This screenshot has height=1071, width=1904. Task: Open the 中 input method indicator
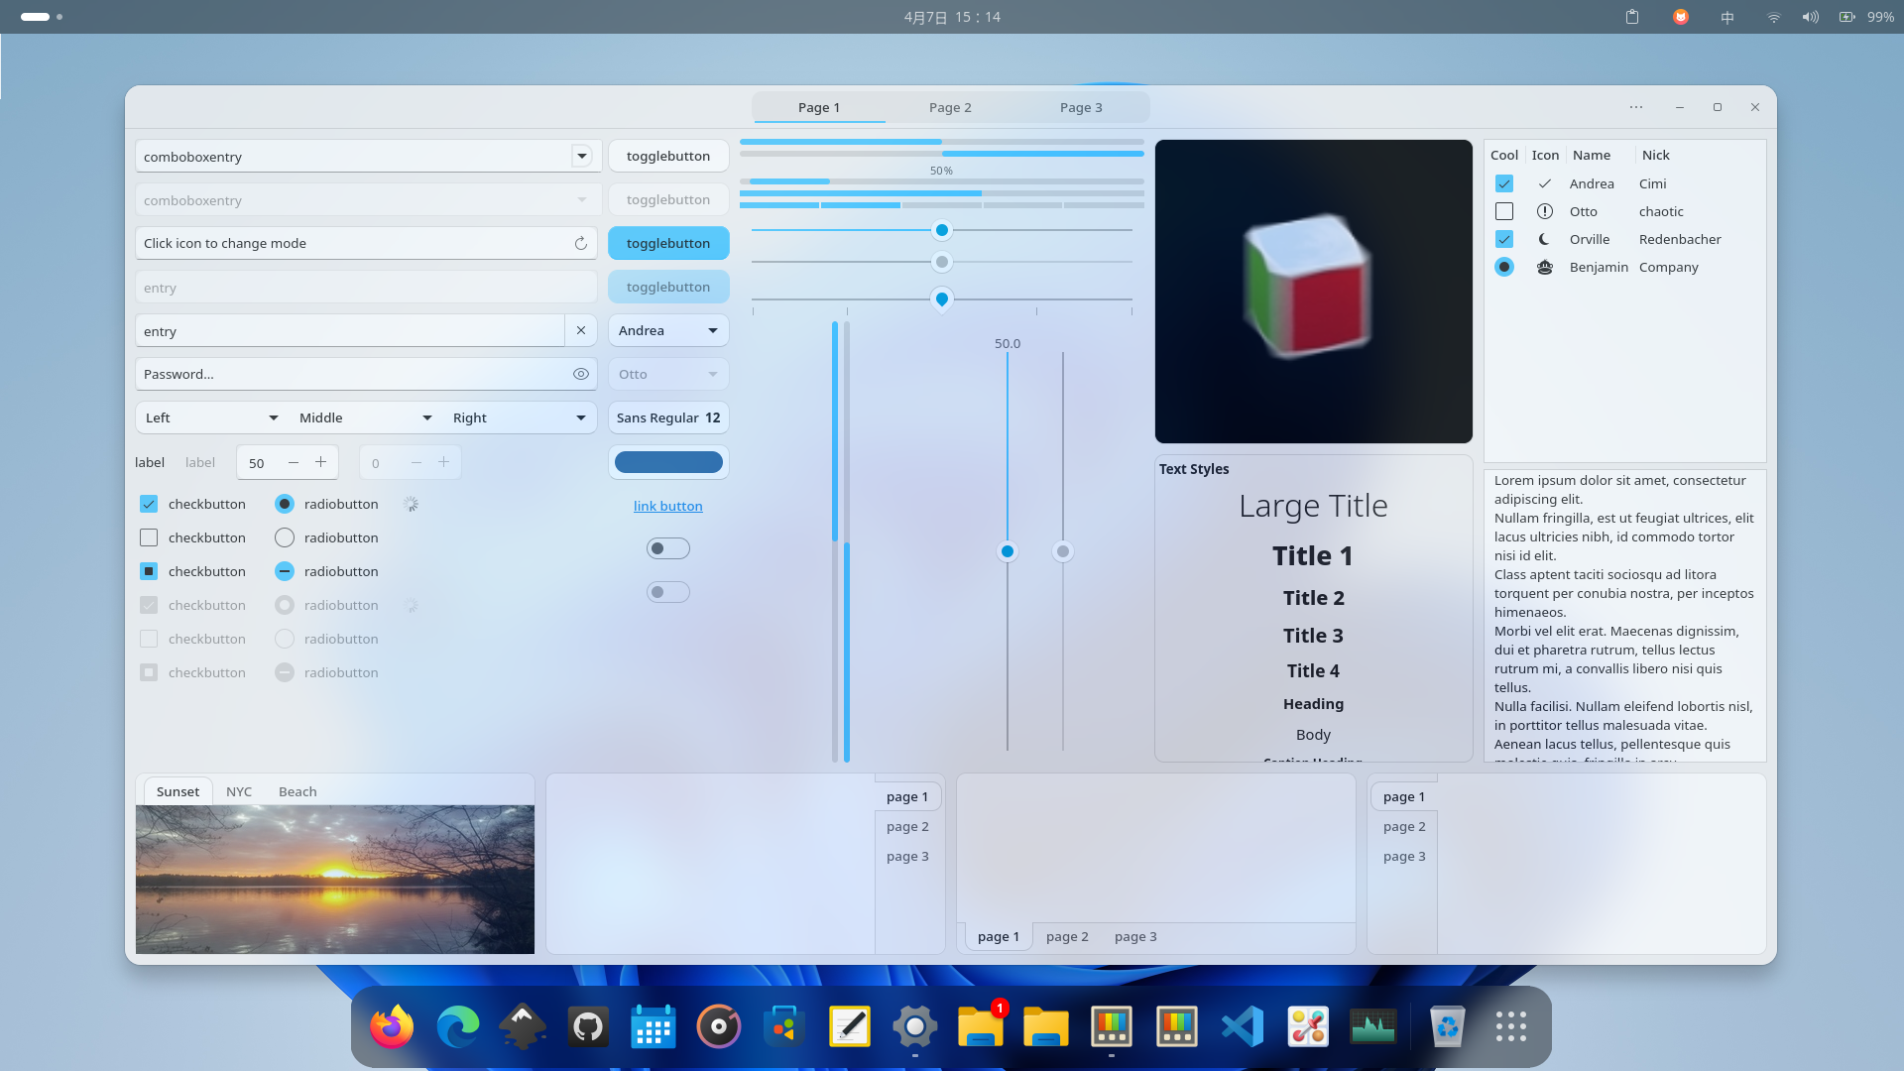pos(1727,17)
